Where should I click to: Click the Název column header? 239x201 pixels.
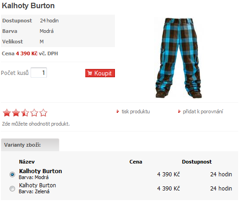27,162
